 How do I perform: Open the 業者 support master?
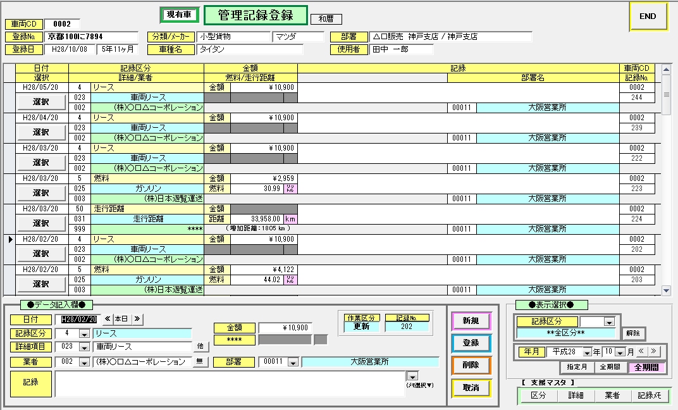pos(612,395)
